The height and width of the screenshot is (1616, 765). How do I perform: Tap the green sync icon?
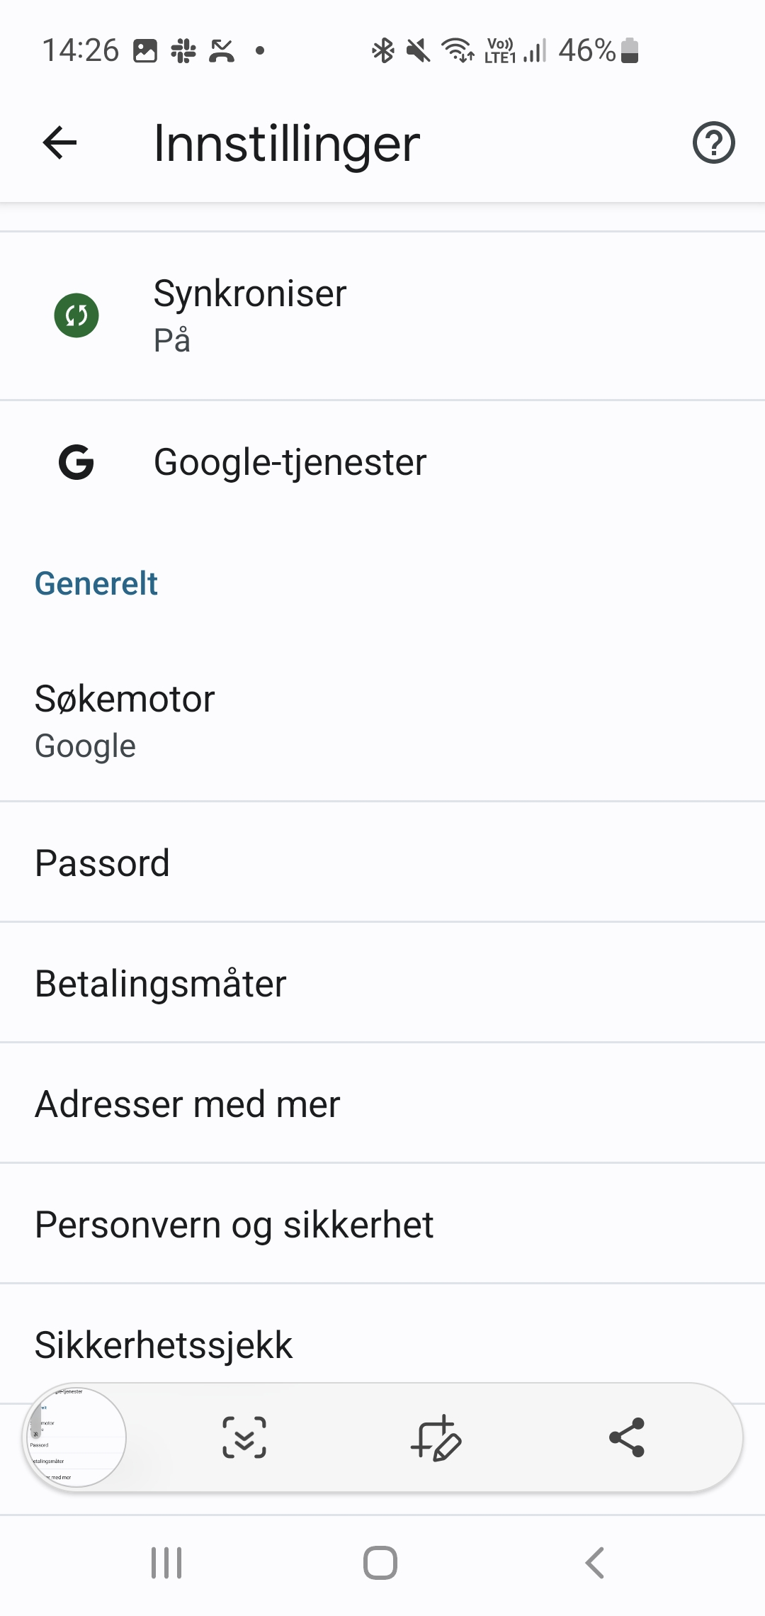(76, 315)
